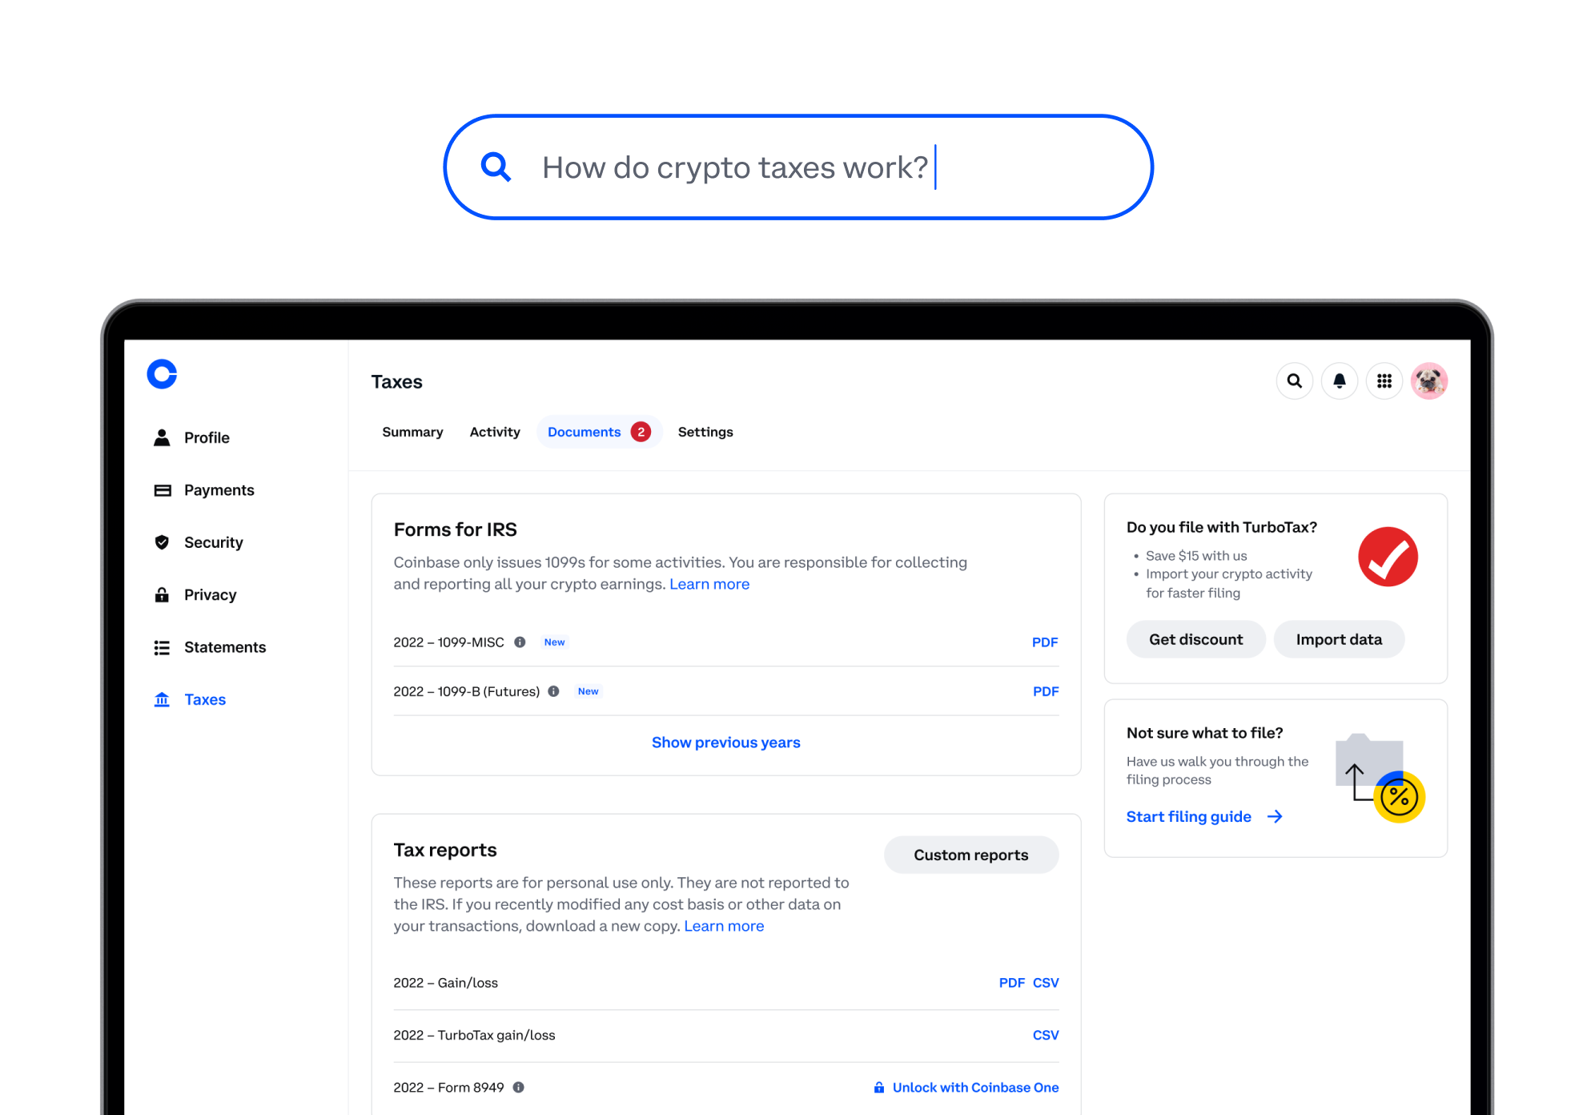Click info icon beside 1099-B (Futures)
Screen dimensions: 1595x1115
tap(553, 691)
